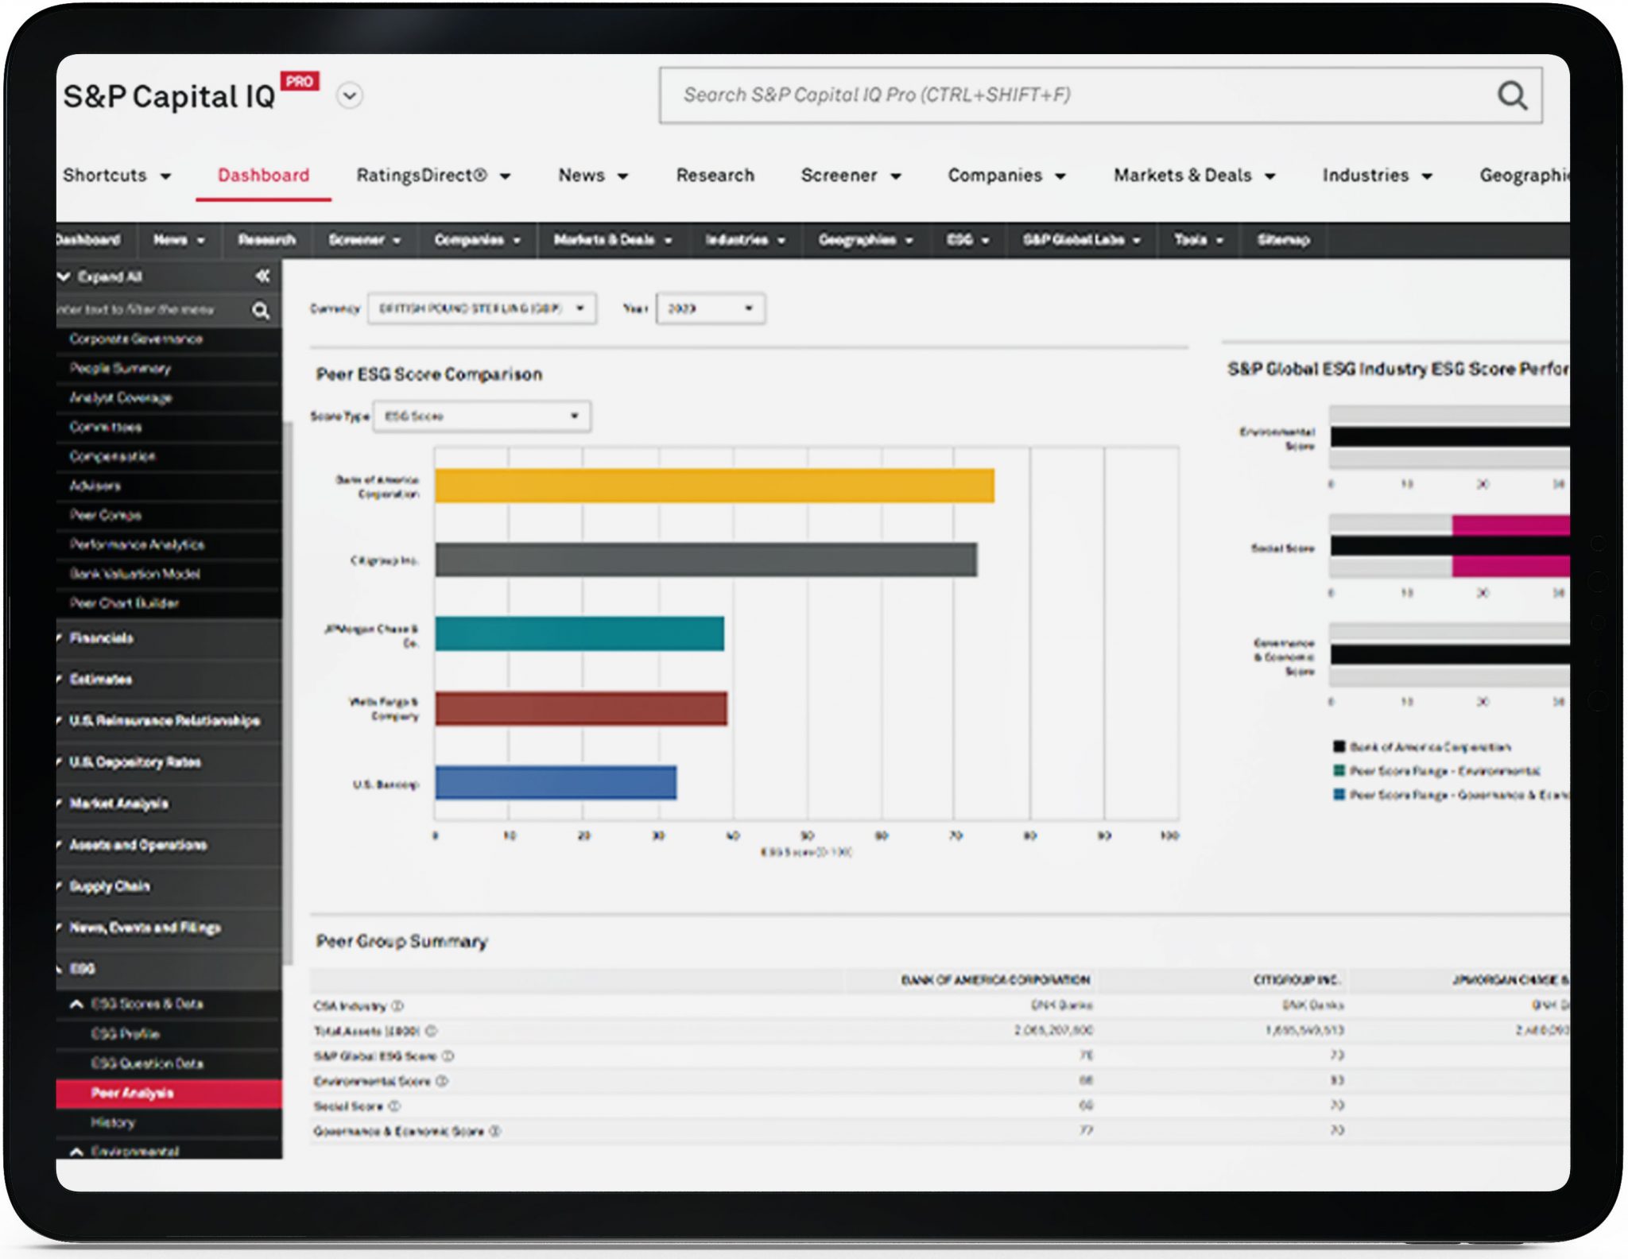
Task: Click the gray Citigroup Inc. bar
Action: click(x=706, y=560)
